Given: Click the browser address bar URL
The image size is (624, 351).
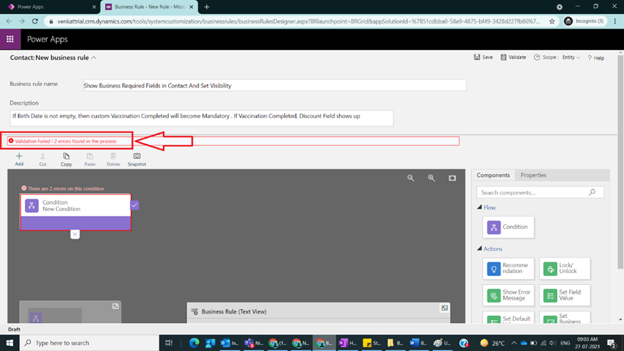Looking at the screenshot, I should coord(299,21).
